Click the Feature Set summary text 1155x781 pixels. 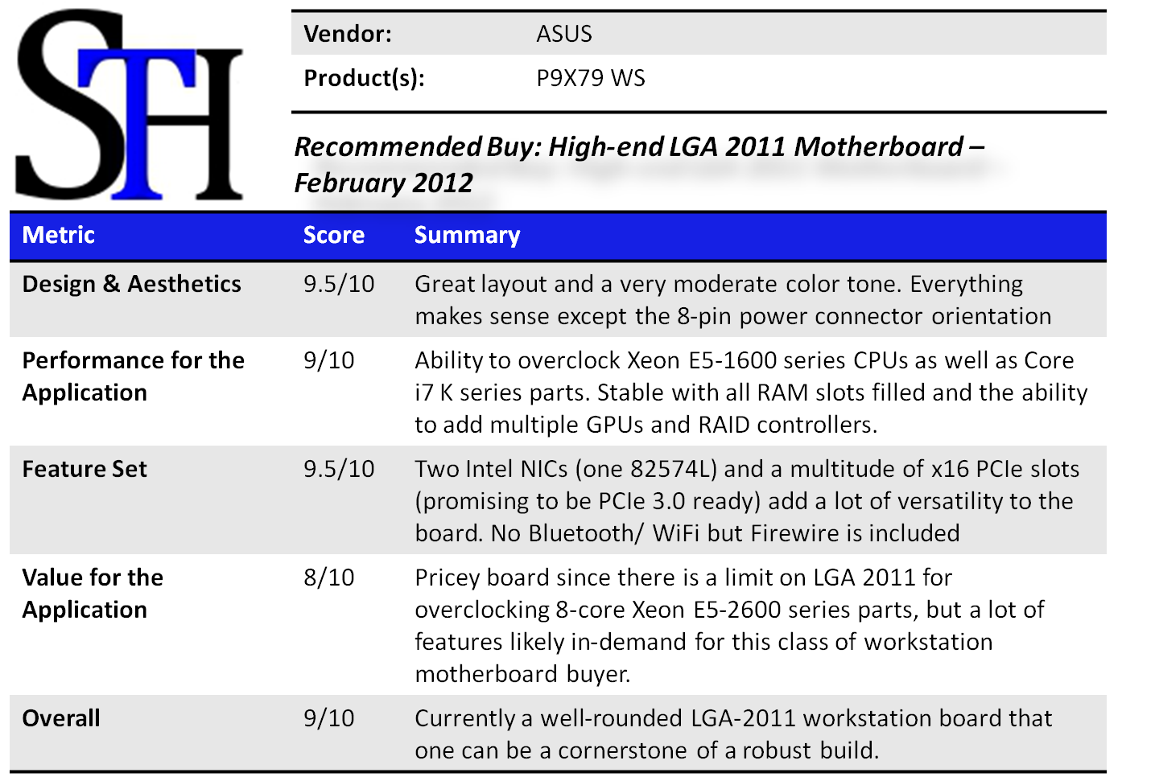click(747, 501)
